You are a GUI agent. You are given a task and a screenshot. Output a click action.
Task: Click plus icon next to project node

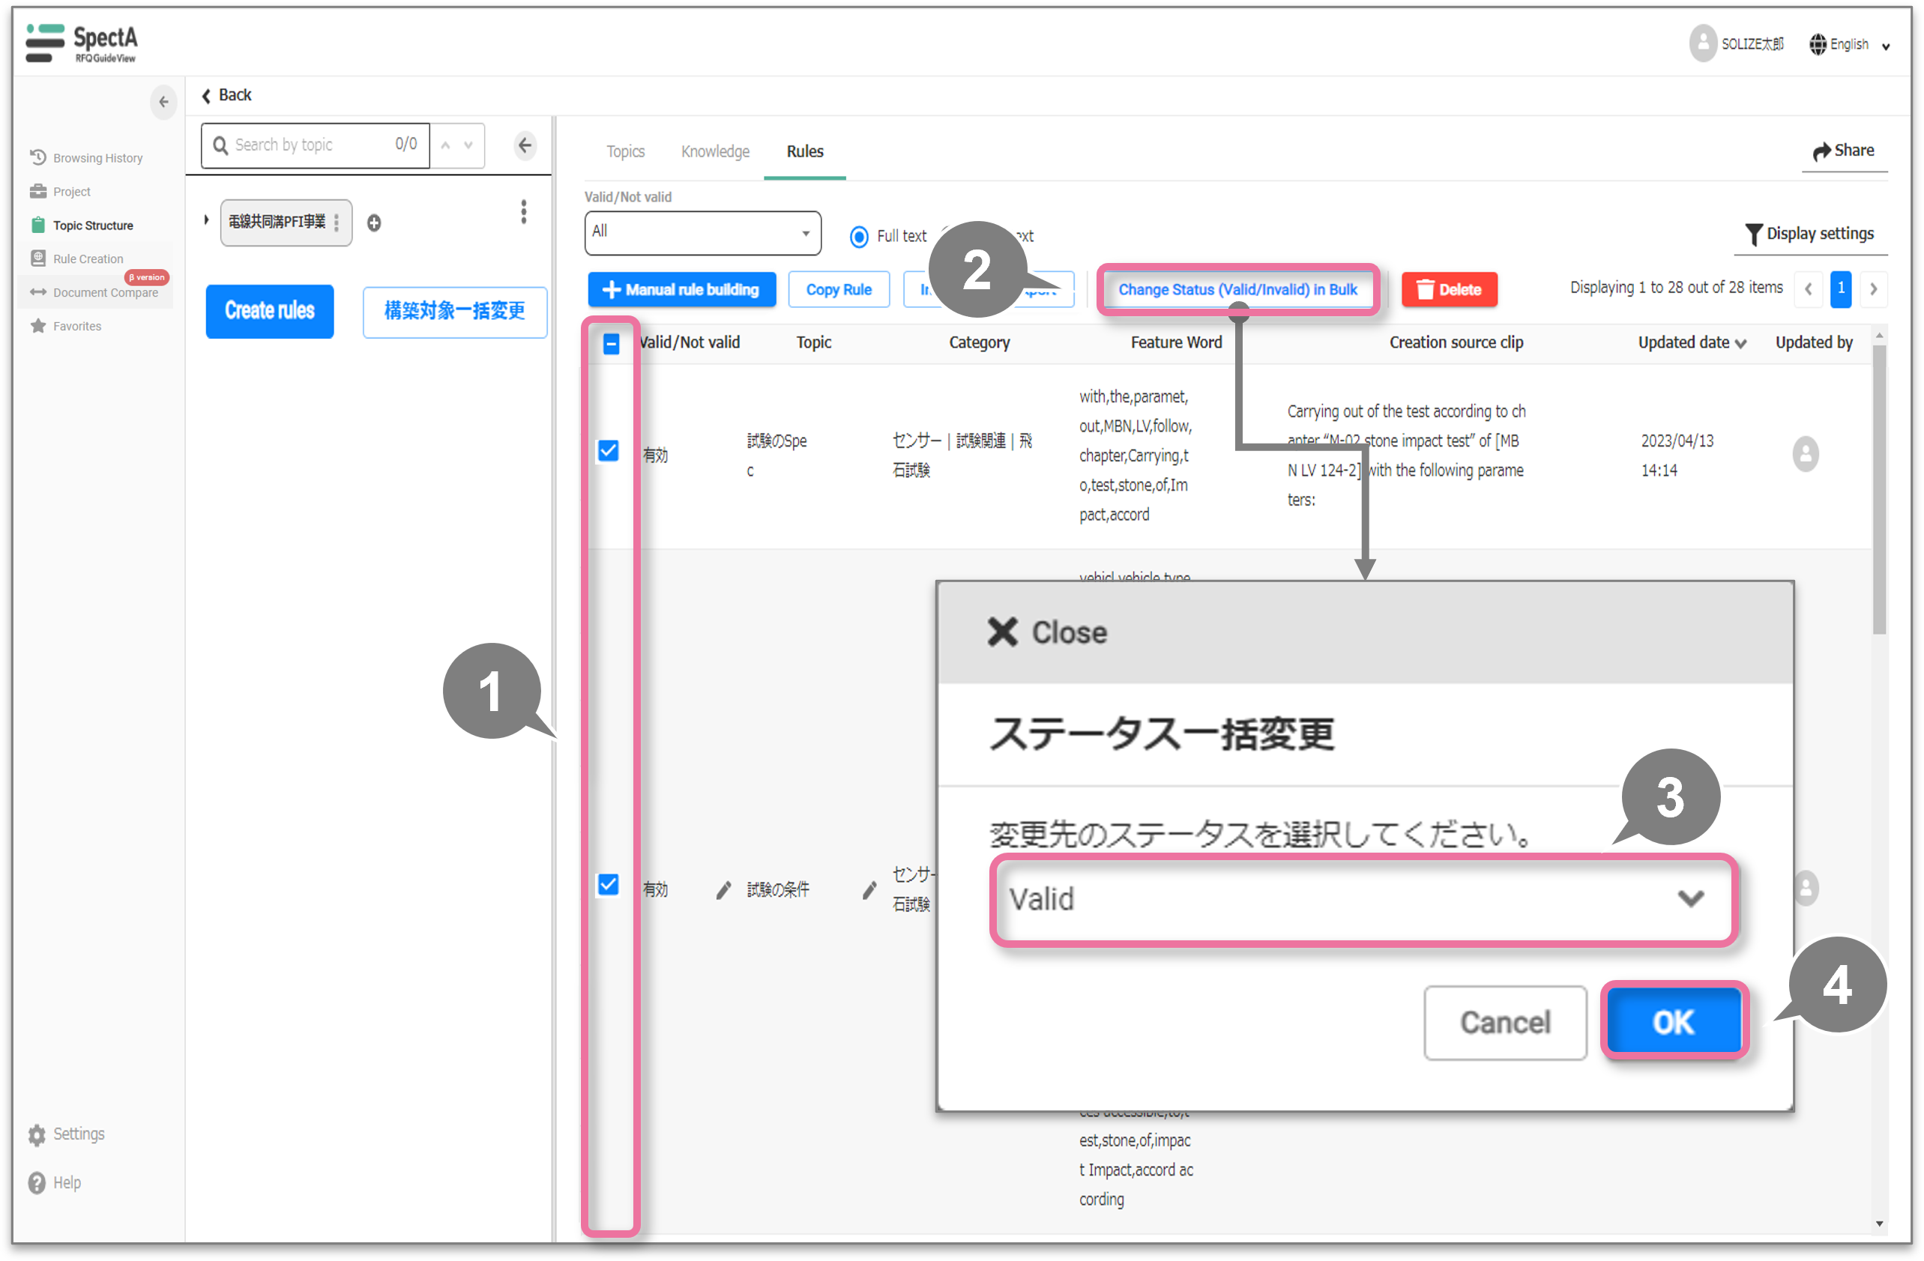[373, 223]
